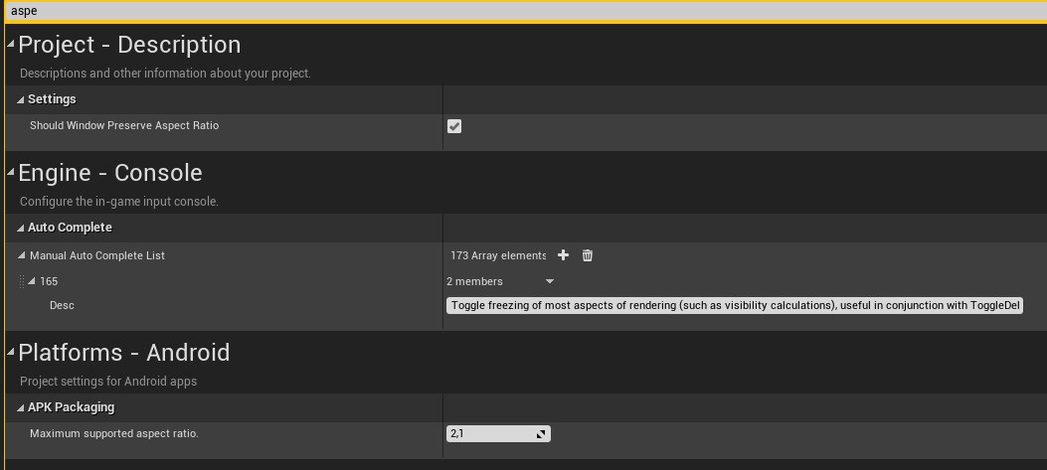Select the 'Should Window Preserve Aspect Ratio' label
This screenshot has width=1047, height=470.
click(x=124, y=125)
